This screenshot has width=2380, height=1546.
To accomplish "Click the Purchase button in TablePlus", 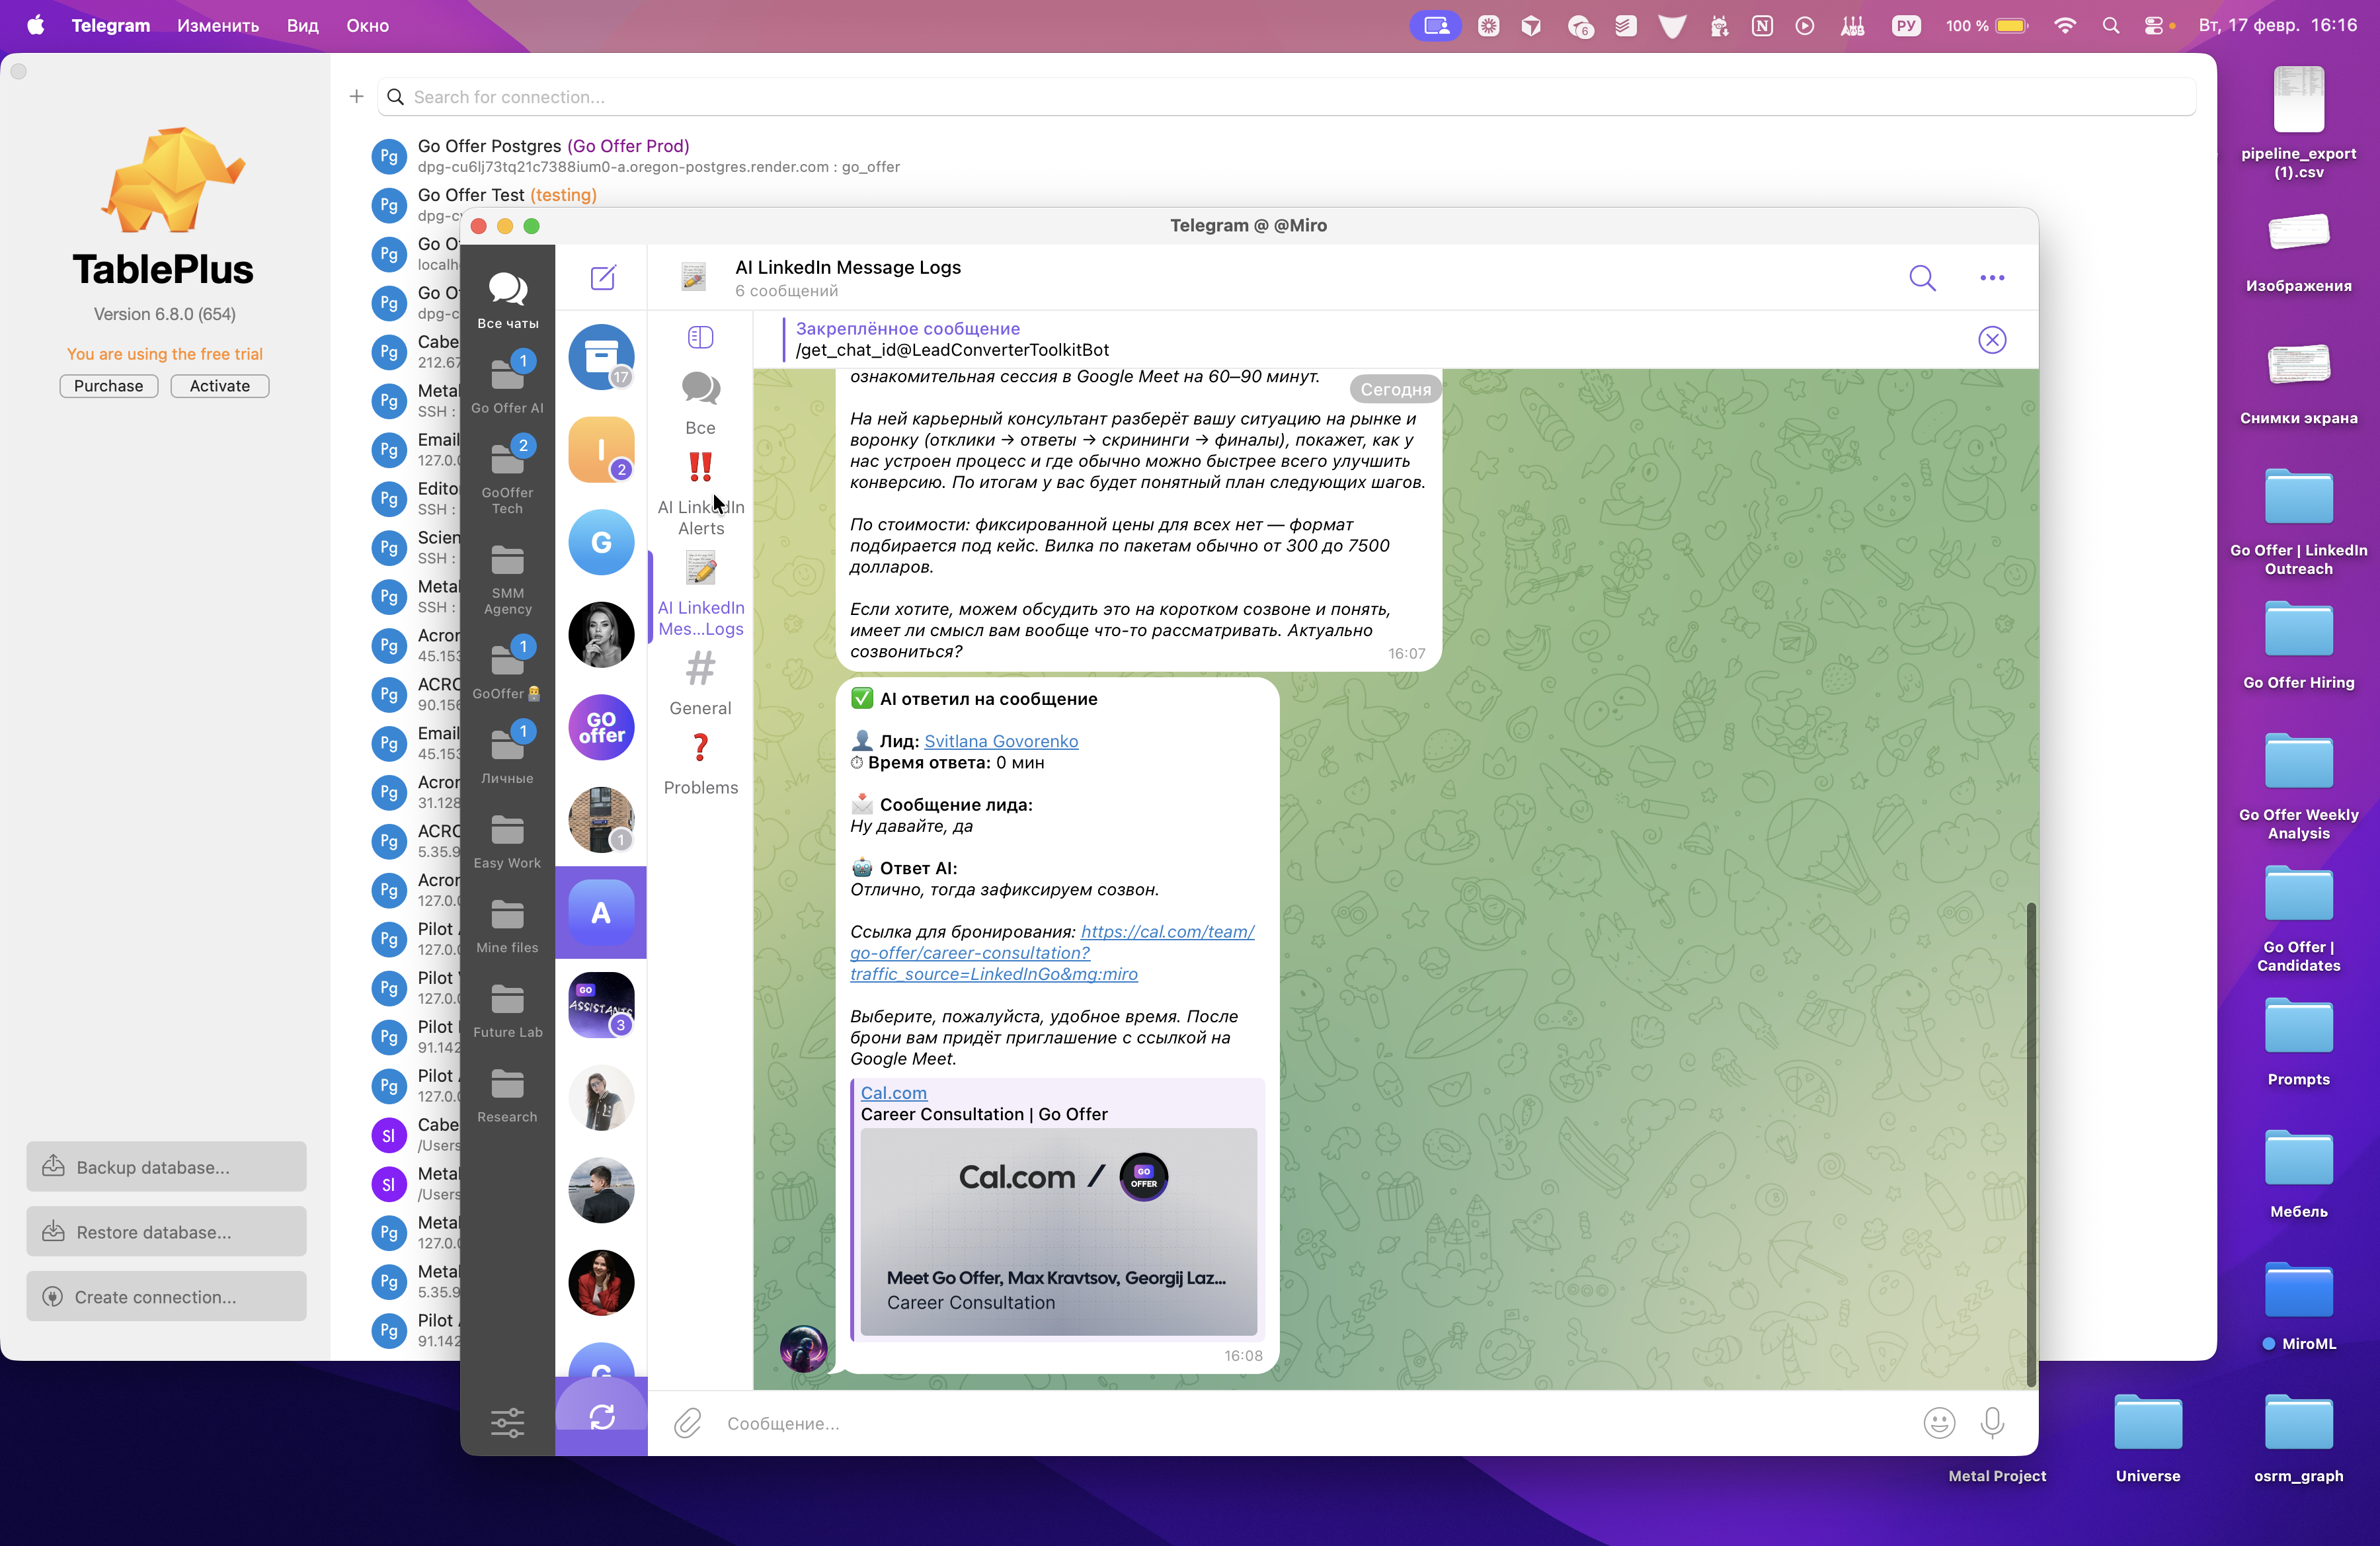I will (x=108, y=386).
